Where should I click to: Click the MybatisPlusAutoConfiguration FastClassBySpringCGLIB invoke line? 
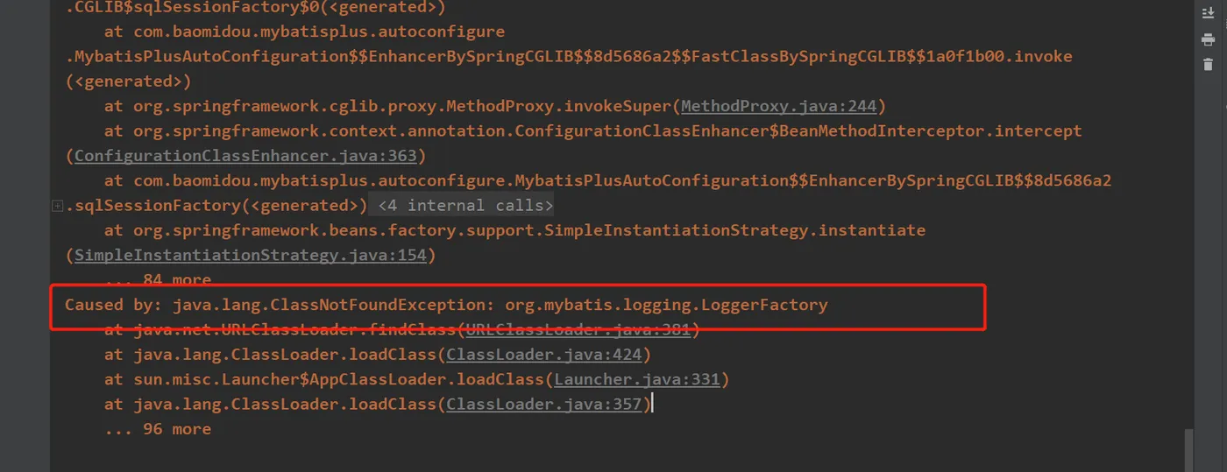(x=569, y=56)
